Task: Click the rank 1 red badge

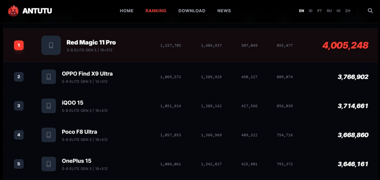Action: pyautogui.click(x=19, y=45)
